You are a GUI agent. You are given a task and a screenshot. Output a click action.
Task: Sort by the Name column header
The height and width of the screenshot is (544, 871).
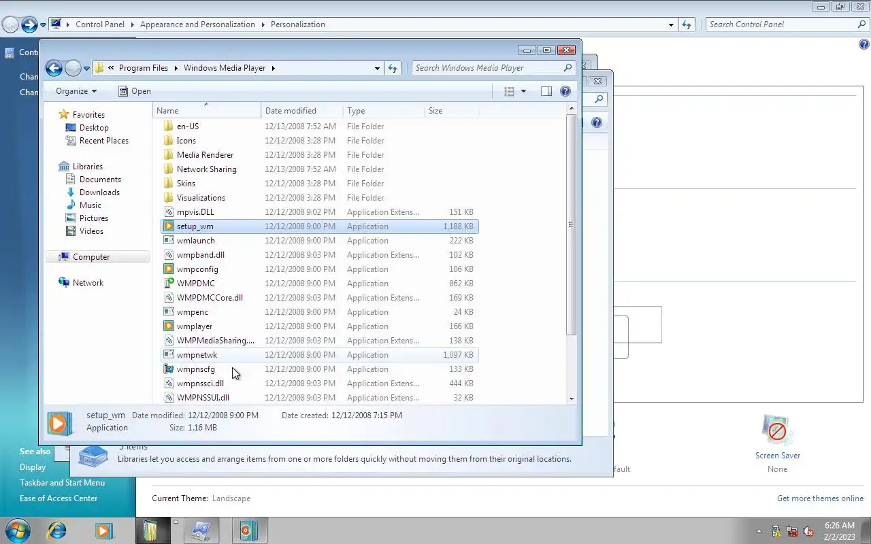click(207, 111)
